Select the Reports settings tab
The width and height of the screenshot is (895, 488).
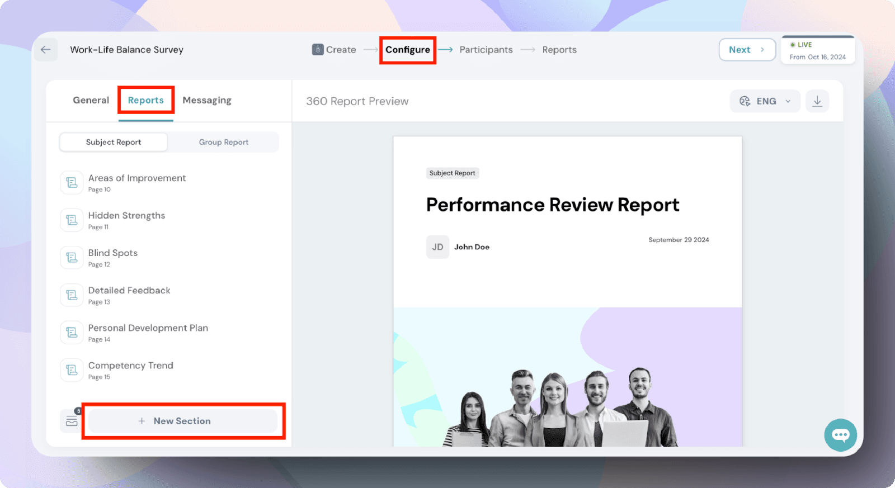145,100
